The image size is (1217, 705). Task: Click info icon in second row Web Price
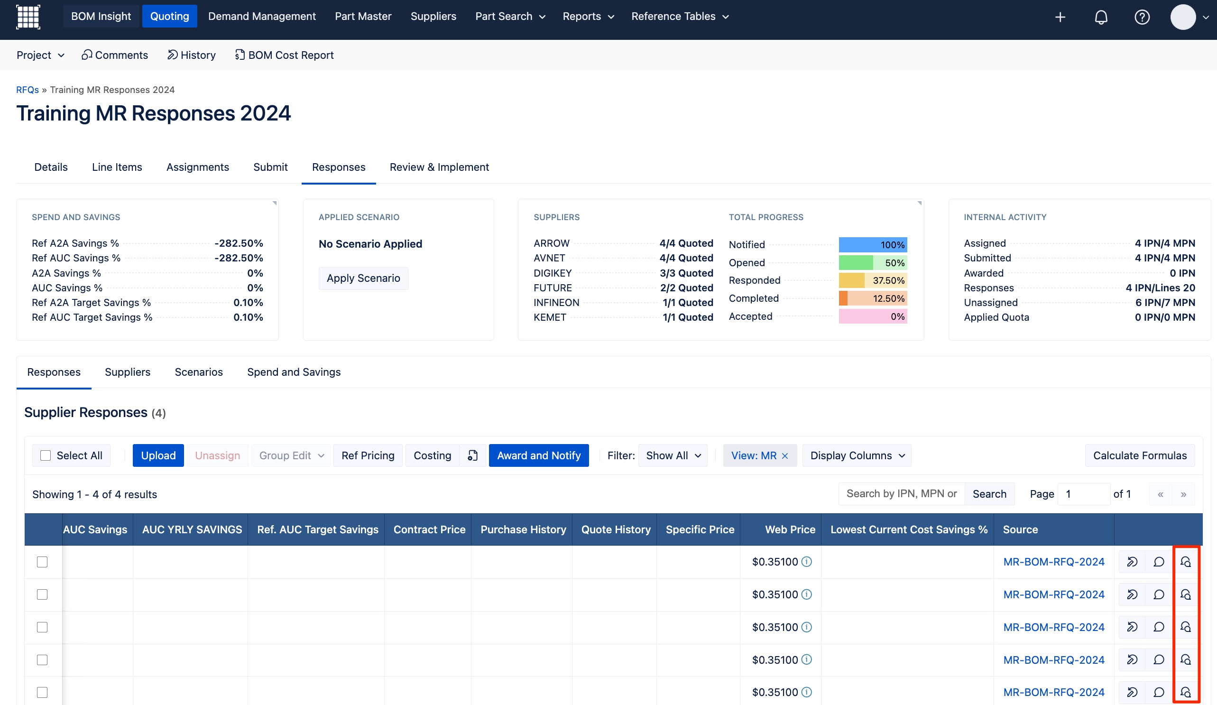click(x=806, y=594)
